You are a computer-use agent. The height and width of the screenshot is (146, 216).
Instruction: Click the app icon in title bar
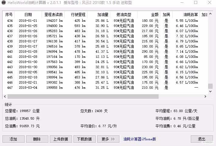coord(3,3)
